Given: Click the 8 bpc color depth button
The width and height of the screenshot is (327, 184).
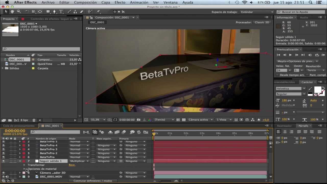Looking at the screenshot, I should point(24,120).
